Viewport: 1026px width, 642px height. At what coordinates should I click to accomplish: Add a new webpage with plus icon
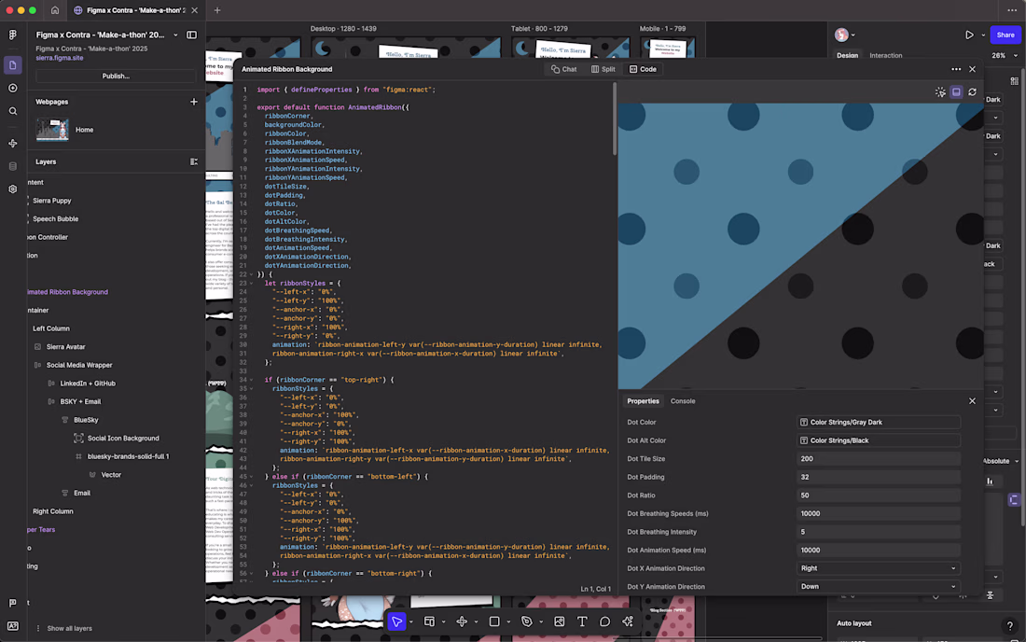pyautogui.click(x=194, y=102)
